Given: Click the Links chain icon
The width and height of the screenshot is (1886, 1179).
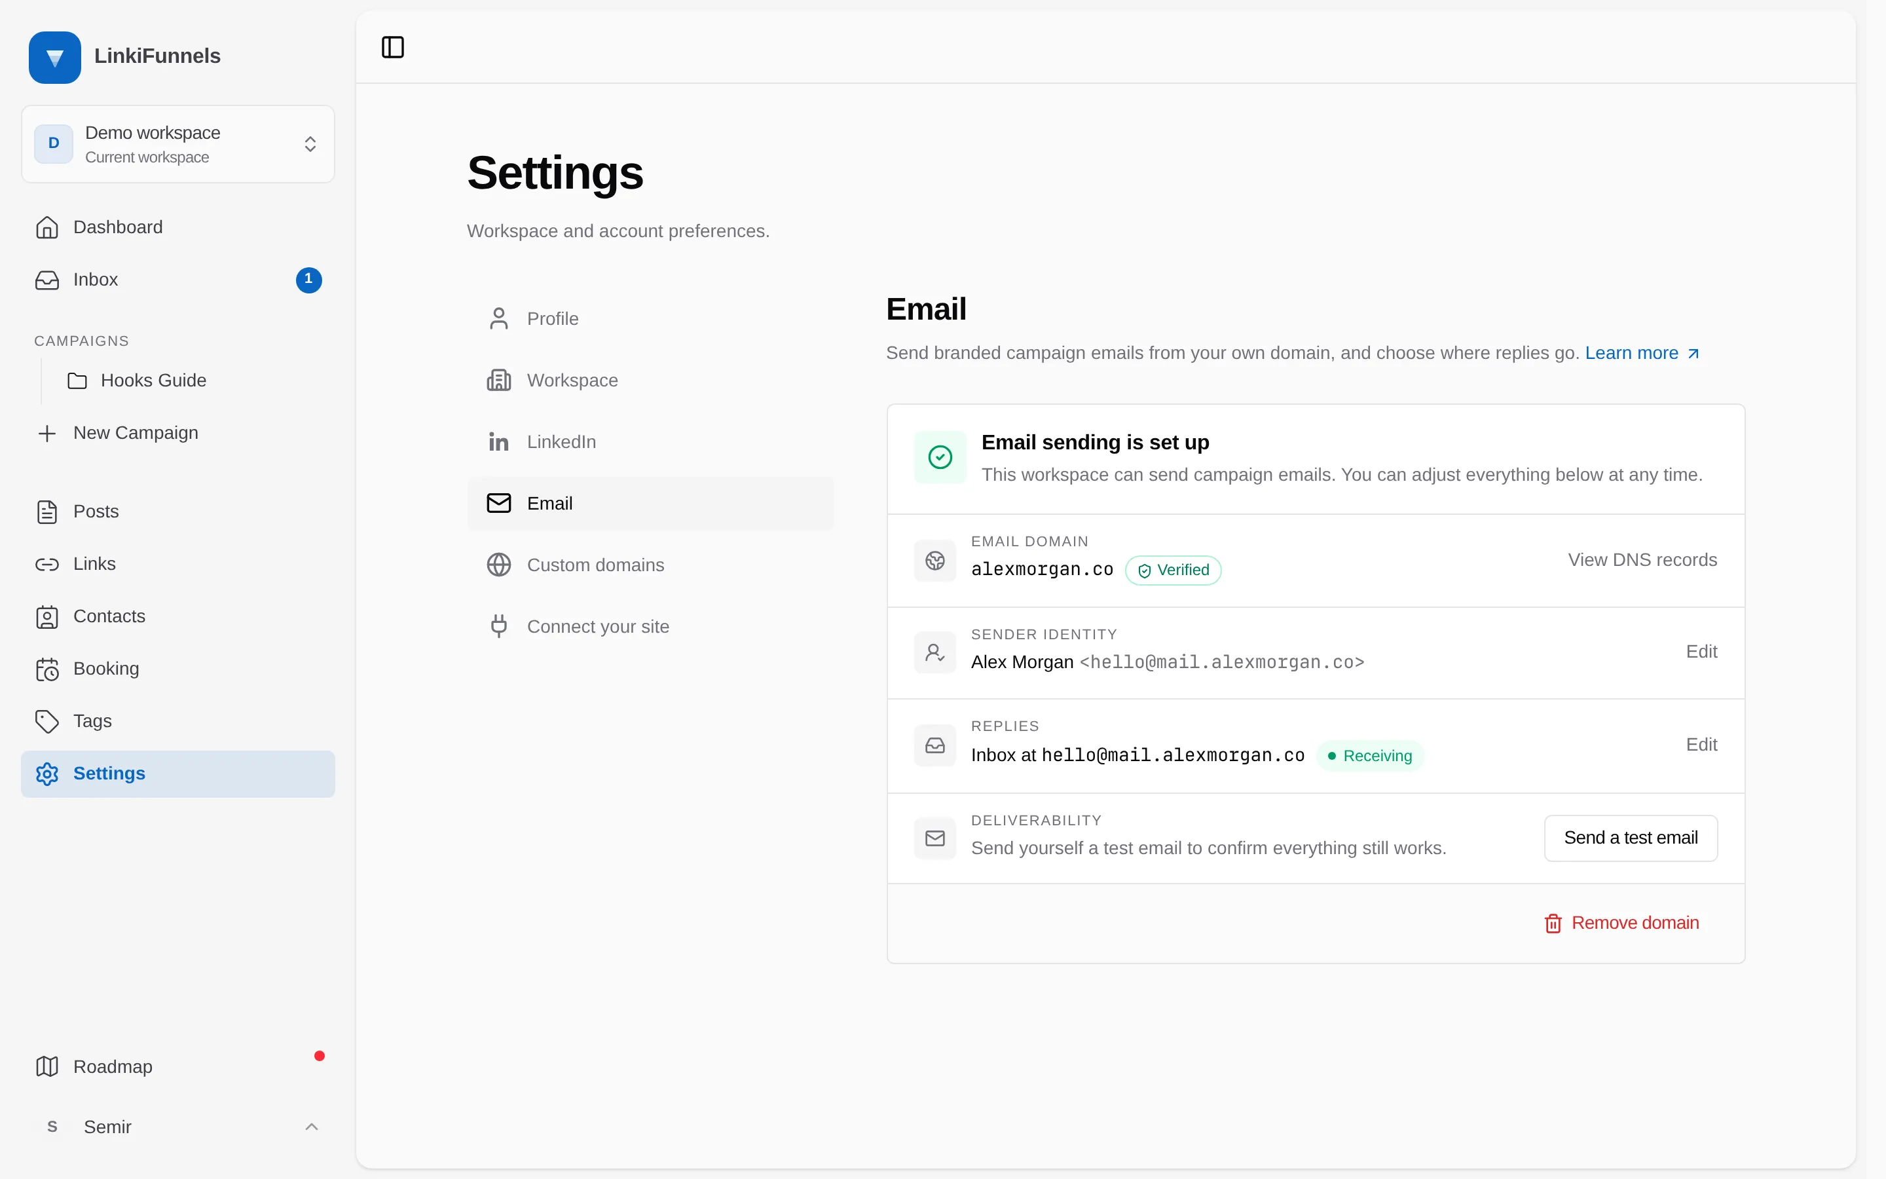Looking at the screenshot, I should [x=46, y=565].
